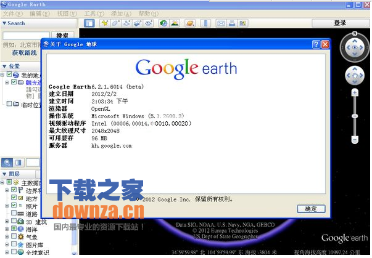Open the 添加(A) menu
The width and height of the screenshot is (372, 258).
coord(122,14)
